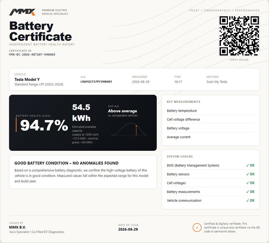This screenshot has width=269, height=243.
Task: Click 'Average current' measurement row
Action: pos(211,137)
